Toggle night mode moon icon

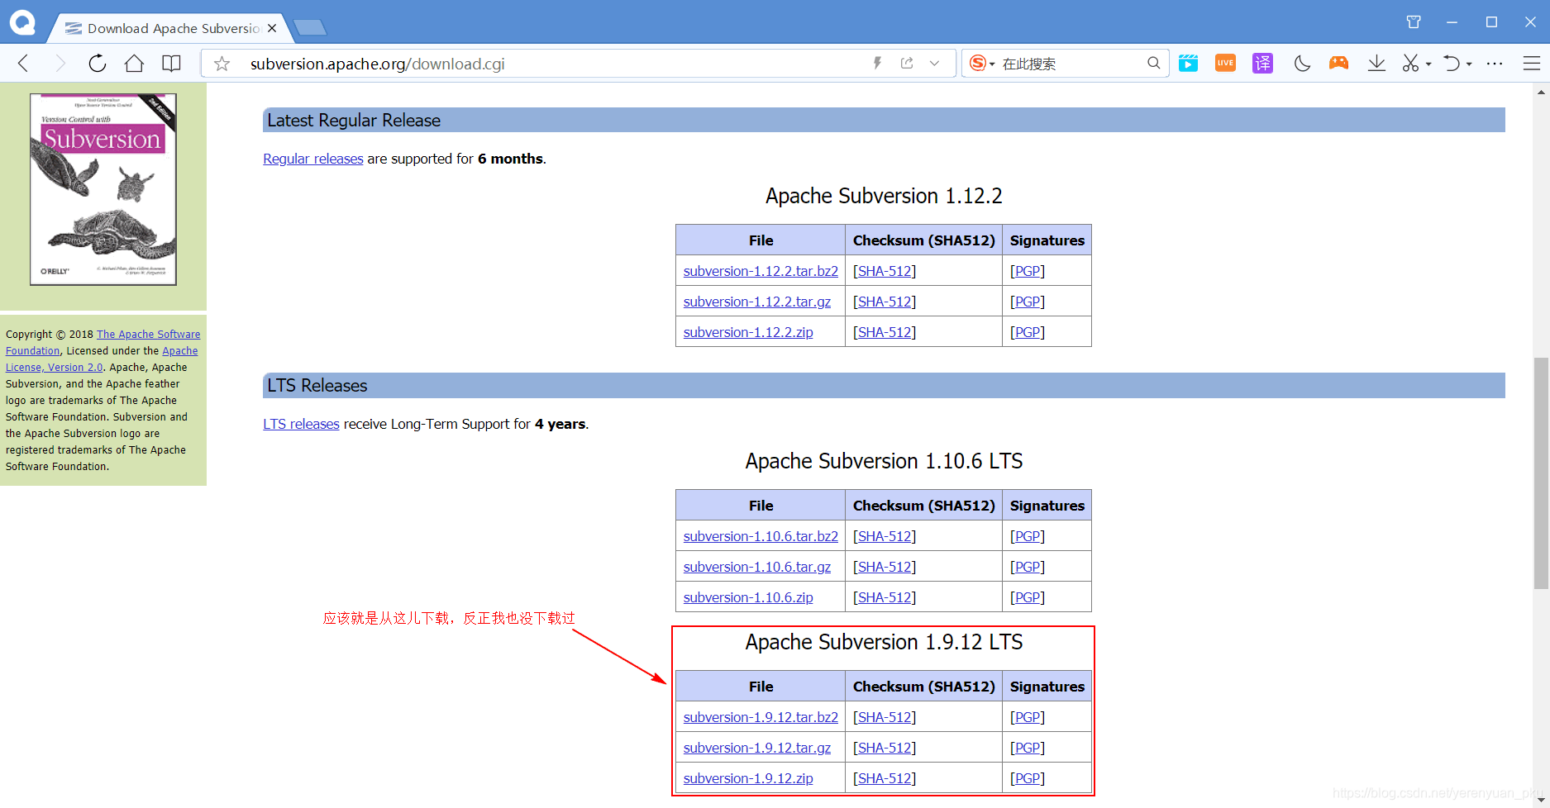click(1302, 64)
